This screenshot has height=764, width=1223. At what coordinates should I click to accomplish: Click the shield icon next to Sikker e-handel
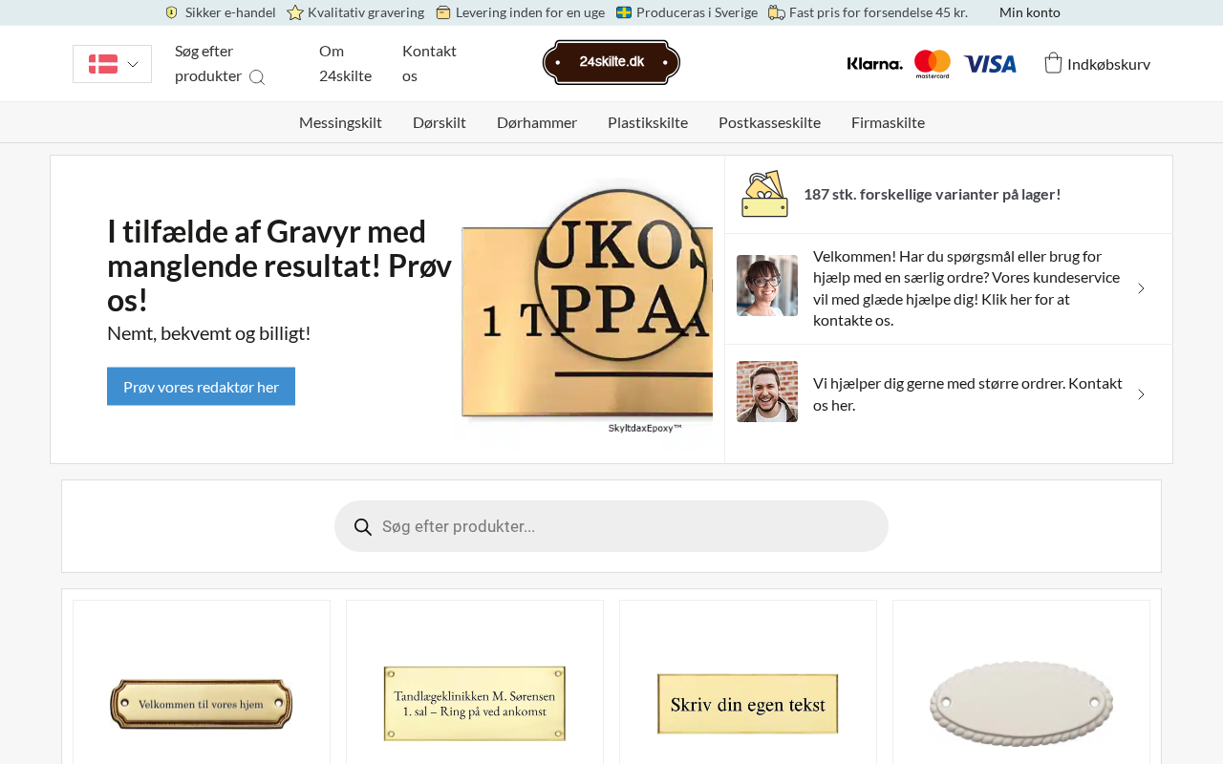pos(172,12)
